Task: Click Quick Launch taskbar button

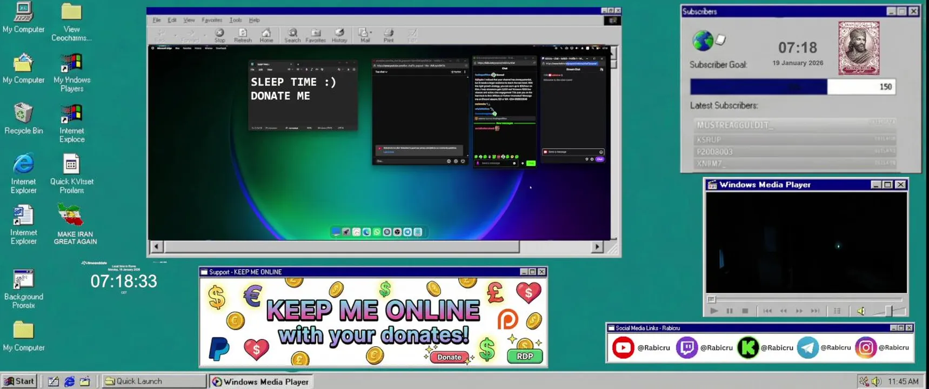Action: pos(154,381)
